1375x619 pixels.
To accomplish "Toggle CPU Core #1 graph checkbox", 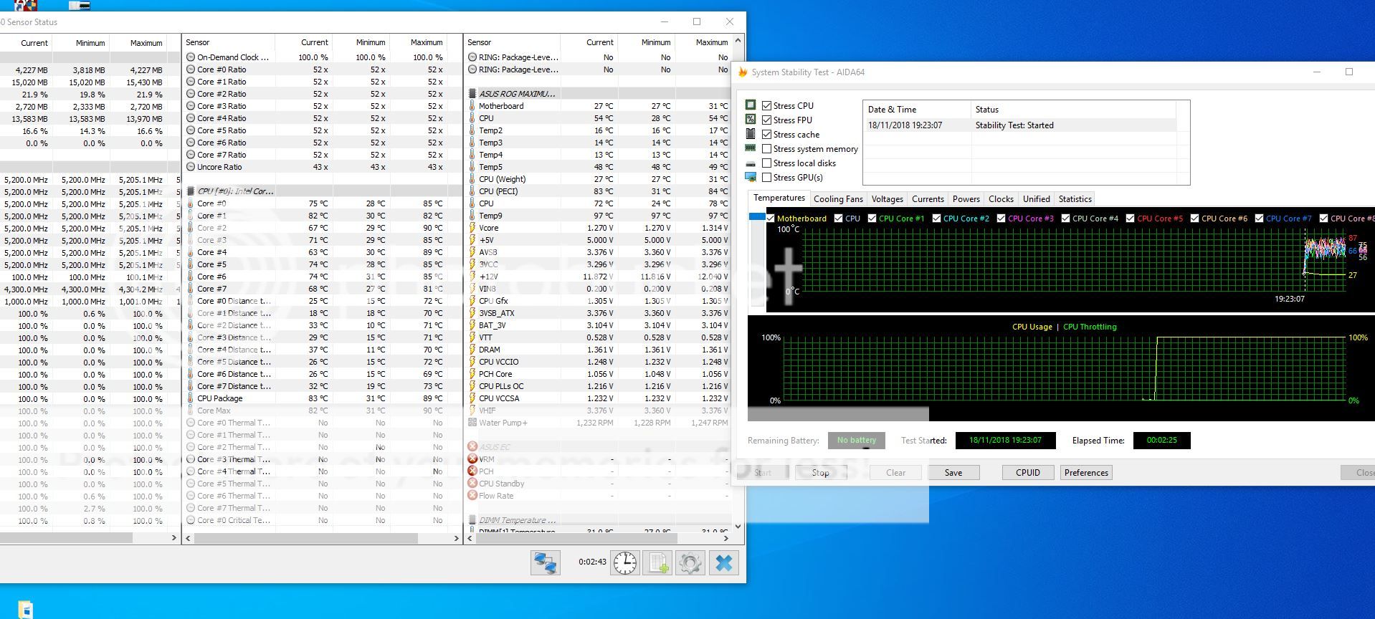I will (x=872, y=219).
